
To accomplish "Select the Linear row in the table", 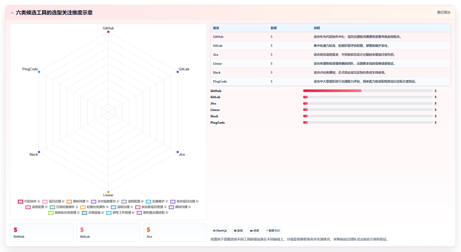I will pos(331,64).
